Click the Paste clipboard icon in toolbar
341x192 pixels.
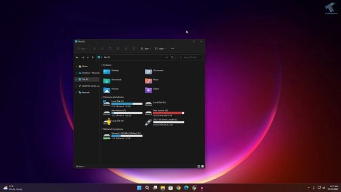tap(110, 49)
